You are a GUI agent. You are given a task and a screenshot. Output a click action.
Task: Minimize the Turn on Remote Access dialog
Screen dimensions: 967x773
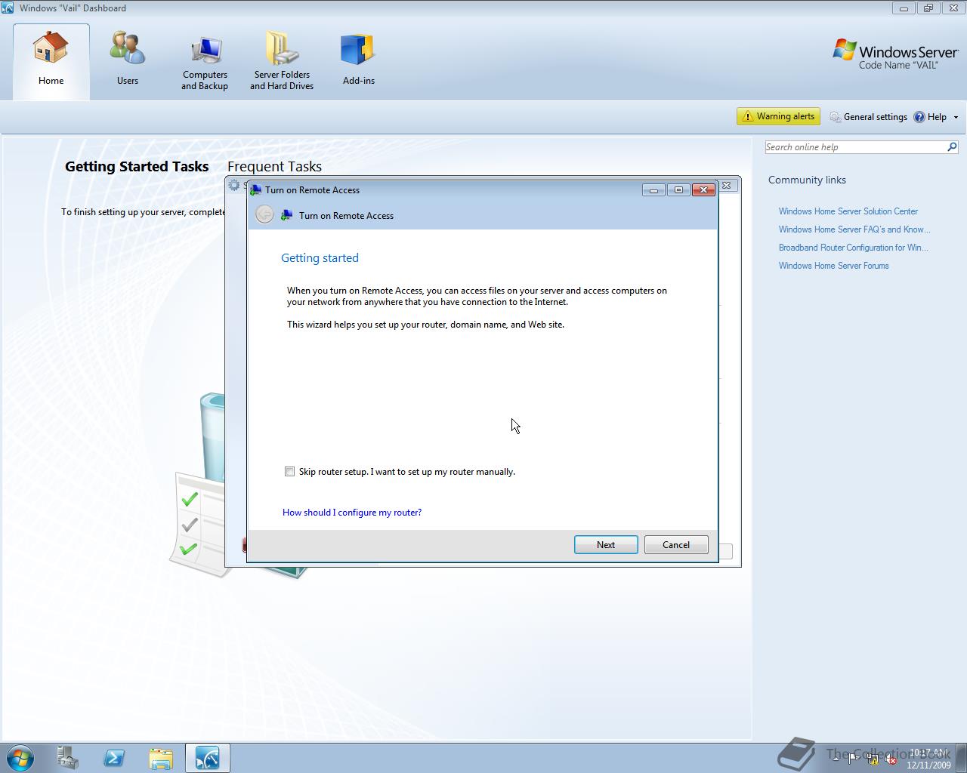653,190
